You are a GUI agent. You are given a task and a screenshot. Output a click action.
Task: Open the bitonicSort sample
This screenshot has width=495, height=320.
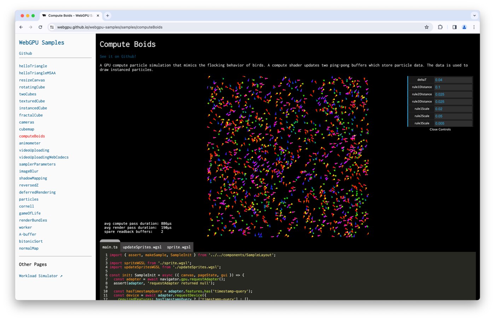coord(31,242)
